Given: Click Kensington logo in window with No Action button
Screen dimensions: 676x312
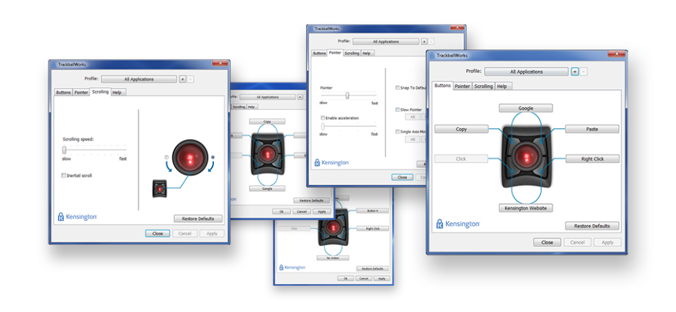Looking at the screenshot, I should (293, 267).
